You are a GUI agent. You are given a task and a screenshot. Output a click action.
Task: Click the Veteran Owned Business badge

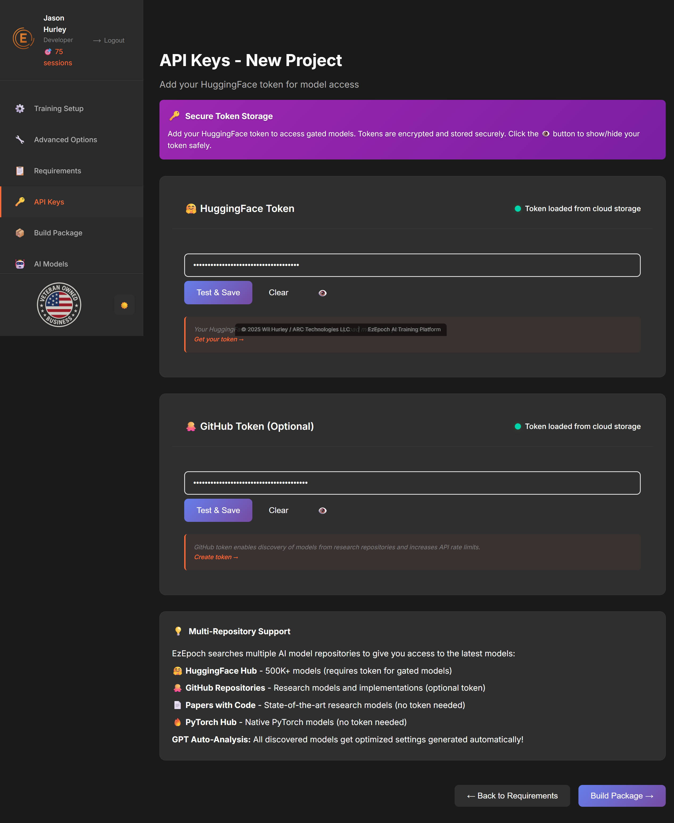click(59, 305)
